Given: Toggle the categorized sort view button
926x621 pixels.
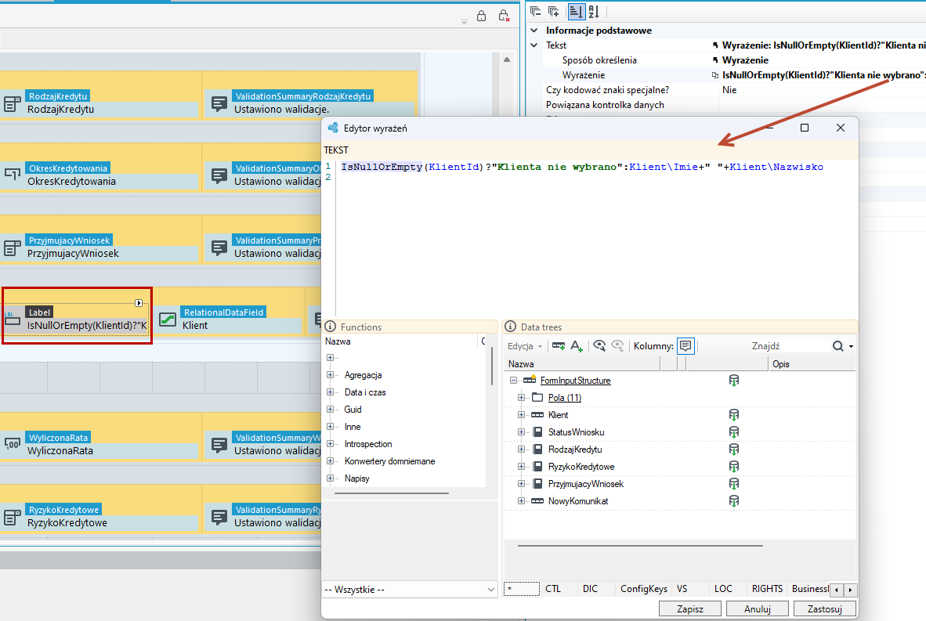Looking at the screenshot, I should point(575,11).
